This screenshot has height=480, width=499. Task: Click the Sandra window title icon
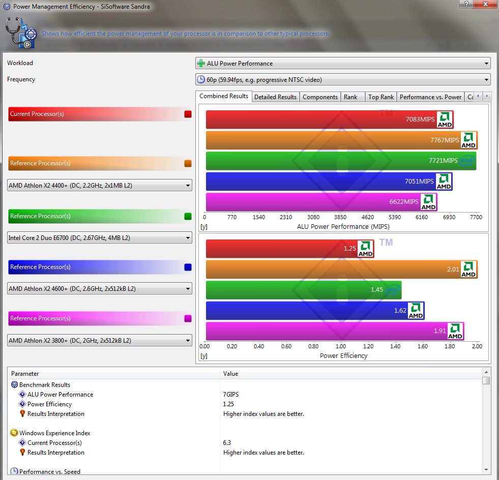tap(7, 7)
